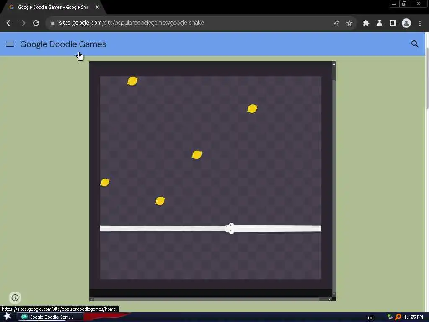Open the hamburger navigation menu
Screen dimensions: 429x322
click(x=10, y=44)
